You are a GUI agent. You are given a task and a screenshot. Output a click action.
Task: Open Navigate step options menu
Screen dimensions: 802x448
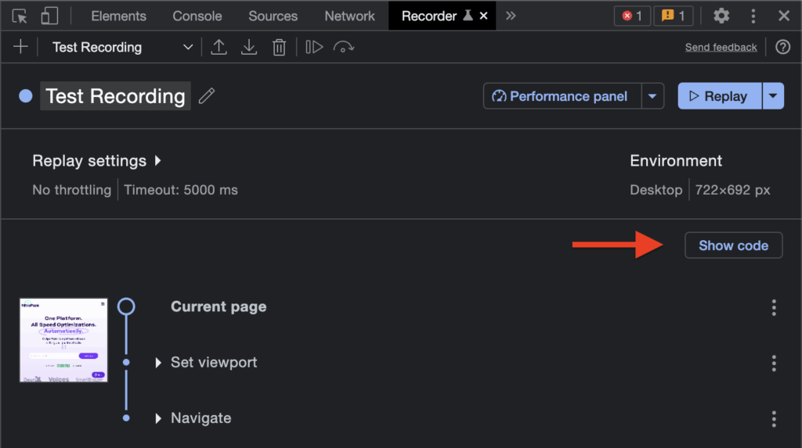tap(774, 419)
